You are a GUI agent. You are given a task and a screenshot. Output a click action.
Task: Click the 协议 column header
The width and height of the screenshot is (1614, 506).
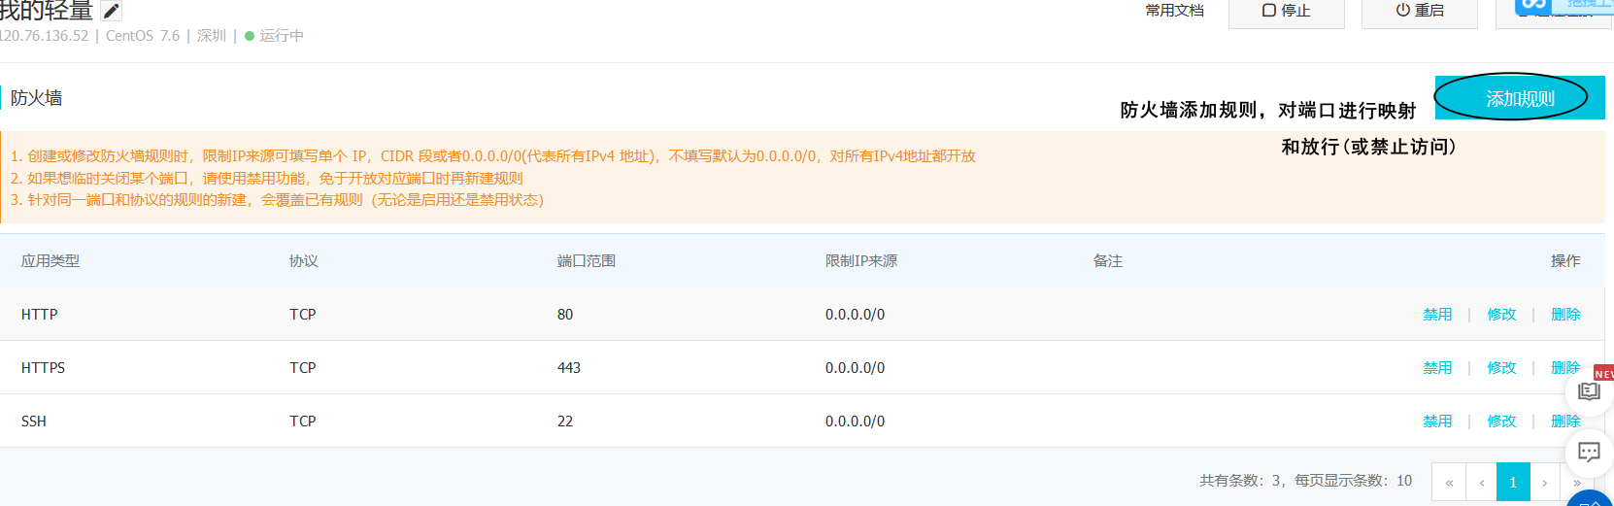(x=304, y=261)
